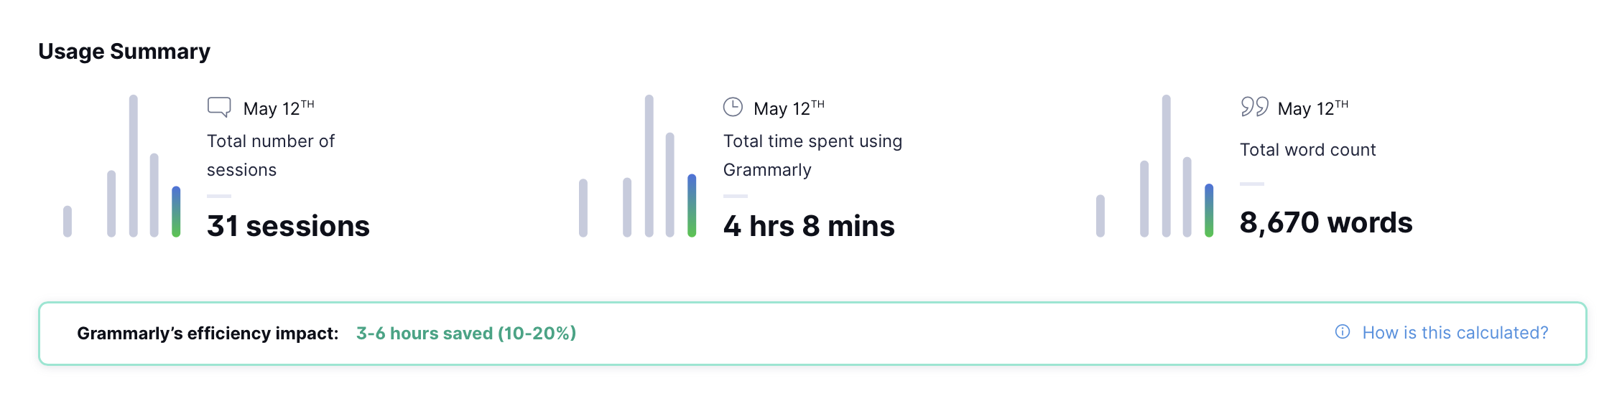Click the leftmost bar in word count chart

coord(1100,215)
